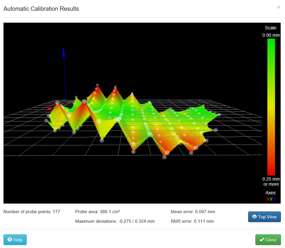Click the eye icon on Top View button
The image size is (285, 248).
coord(254,217)
